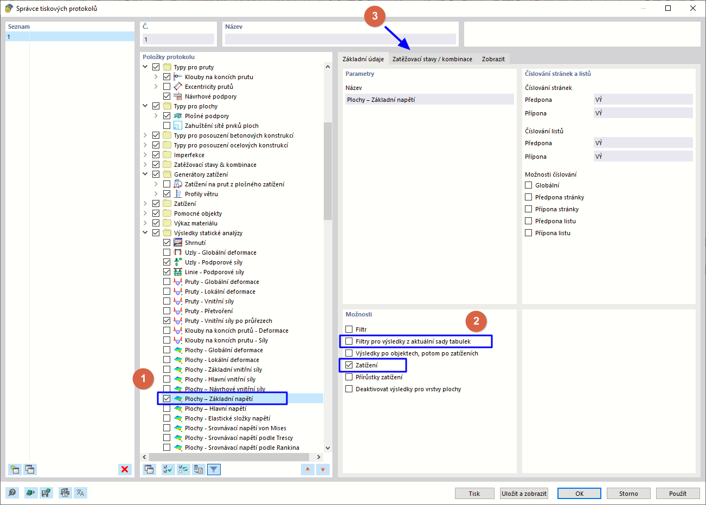Check Filtry pro výsledky z aktuální sady tabulek
Viewport: 706px width, 505px height.
click(349, 341)
